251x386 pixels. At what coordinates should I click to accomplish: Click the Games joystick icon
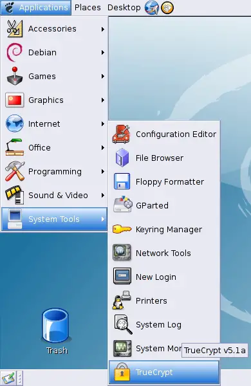(15, 77)
